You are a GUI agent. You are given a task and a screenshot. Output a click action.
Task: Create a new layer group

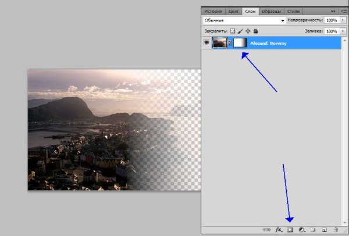coord(312,230)
